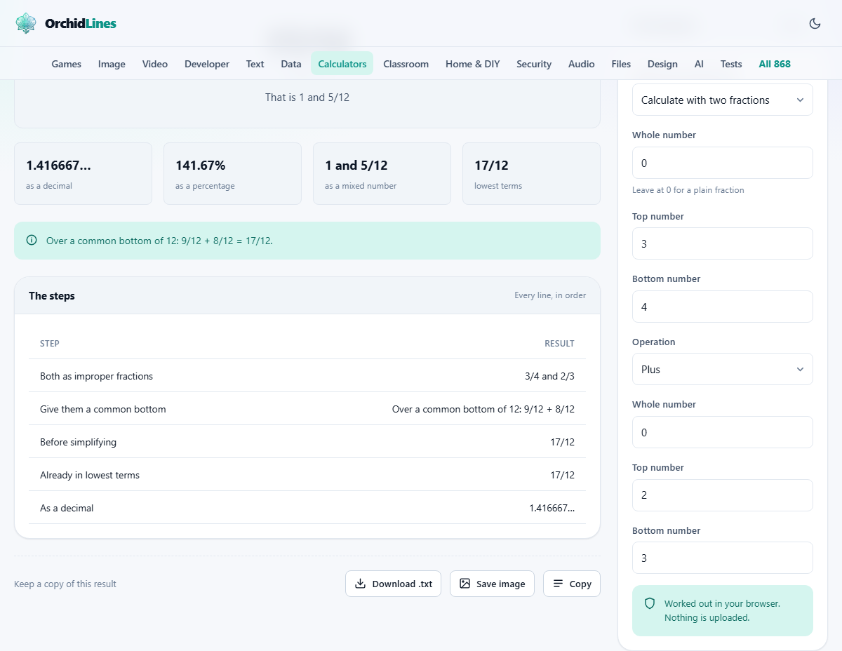
Task: Click the 1 and 5/12 mixed number card
Action: click(x=382, y=174)
